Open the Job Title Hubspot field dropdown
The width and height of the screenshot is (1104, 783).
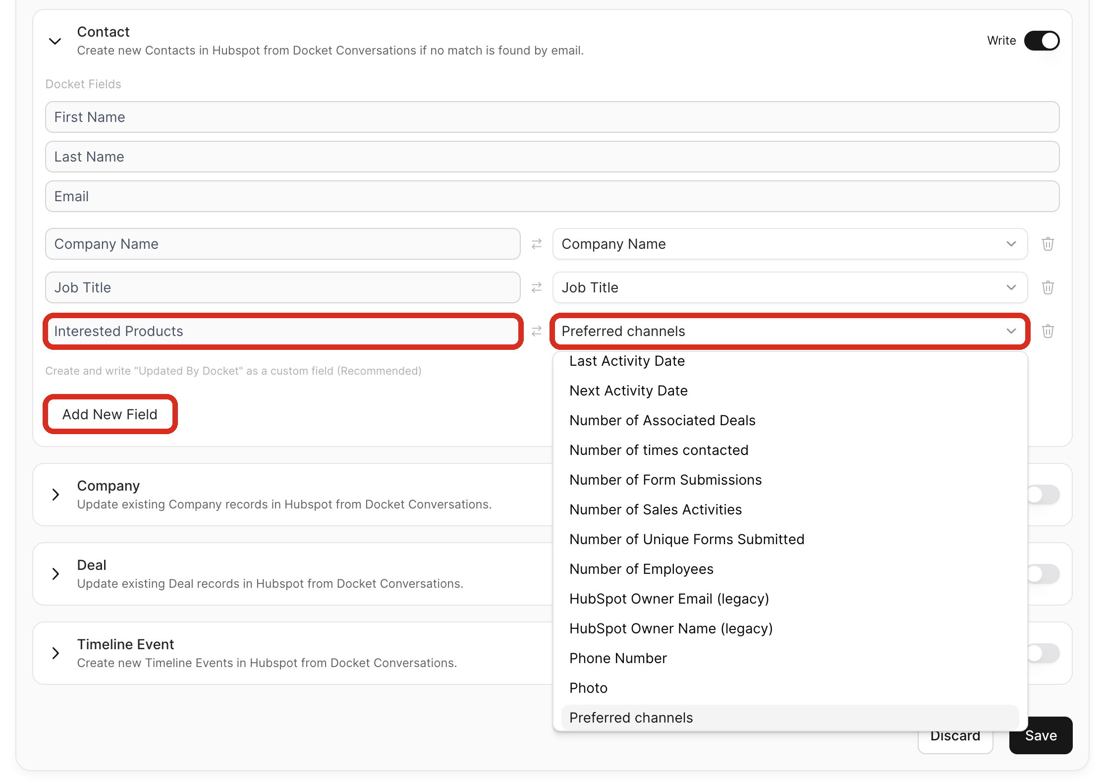click(790, 287)
